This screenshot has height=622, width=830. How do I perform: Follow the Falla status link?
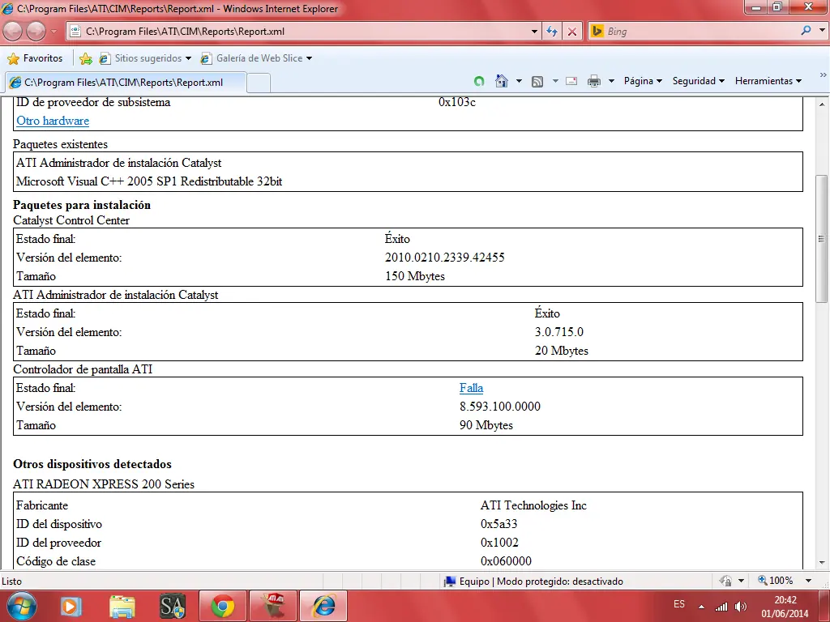coord(471,388)
